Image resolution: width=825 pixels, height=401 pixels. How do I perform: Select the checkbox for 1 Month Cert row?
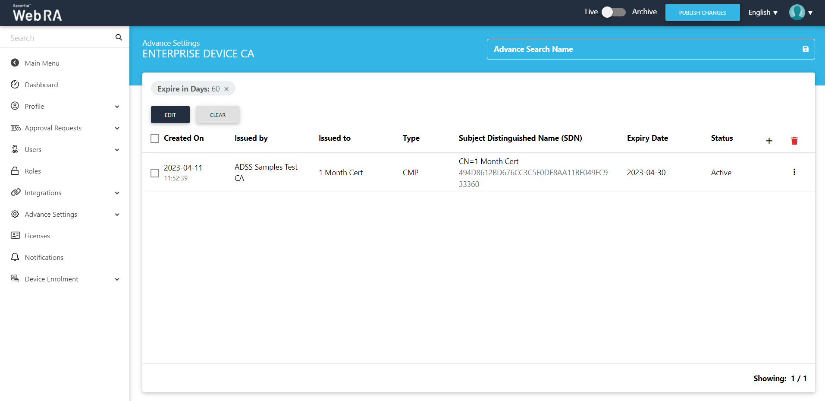[155, 173]
